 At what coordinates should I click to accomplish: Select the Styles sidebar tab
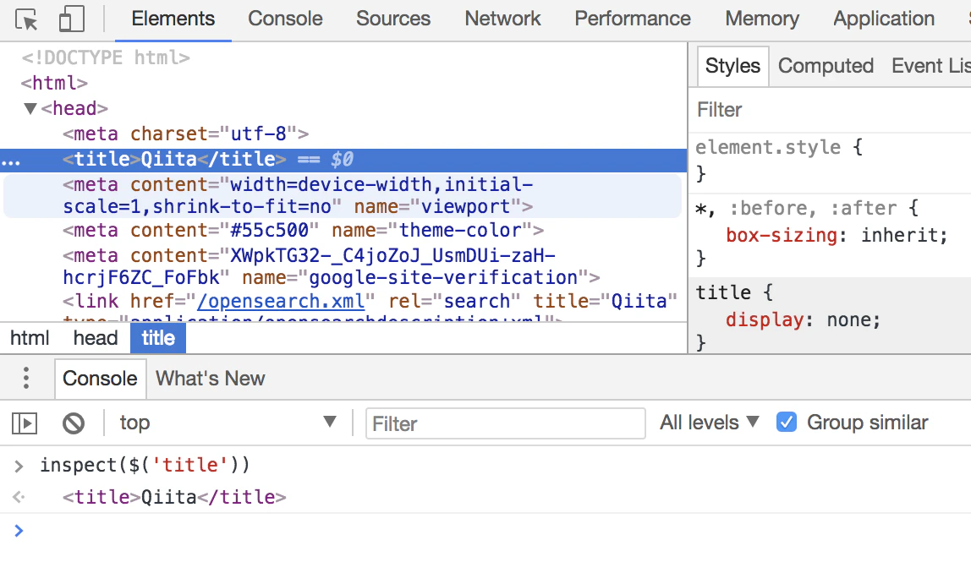click(x=732, y=66)
